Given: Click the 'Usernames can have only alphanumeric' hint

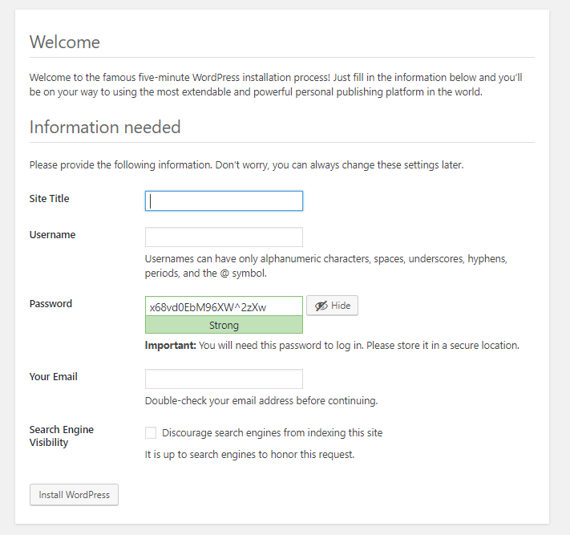Looking at the screenshot, I should (326, 265).
